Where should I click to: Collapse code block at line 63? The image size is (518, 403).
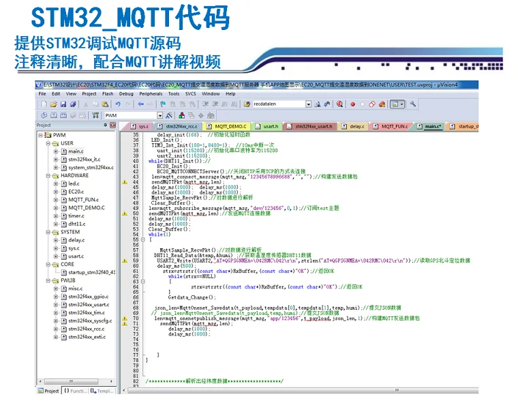click(143, 282)
